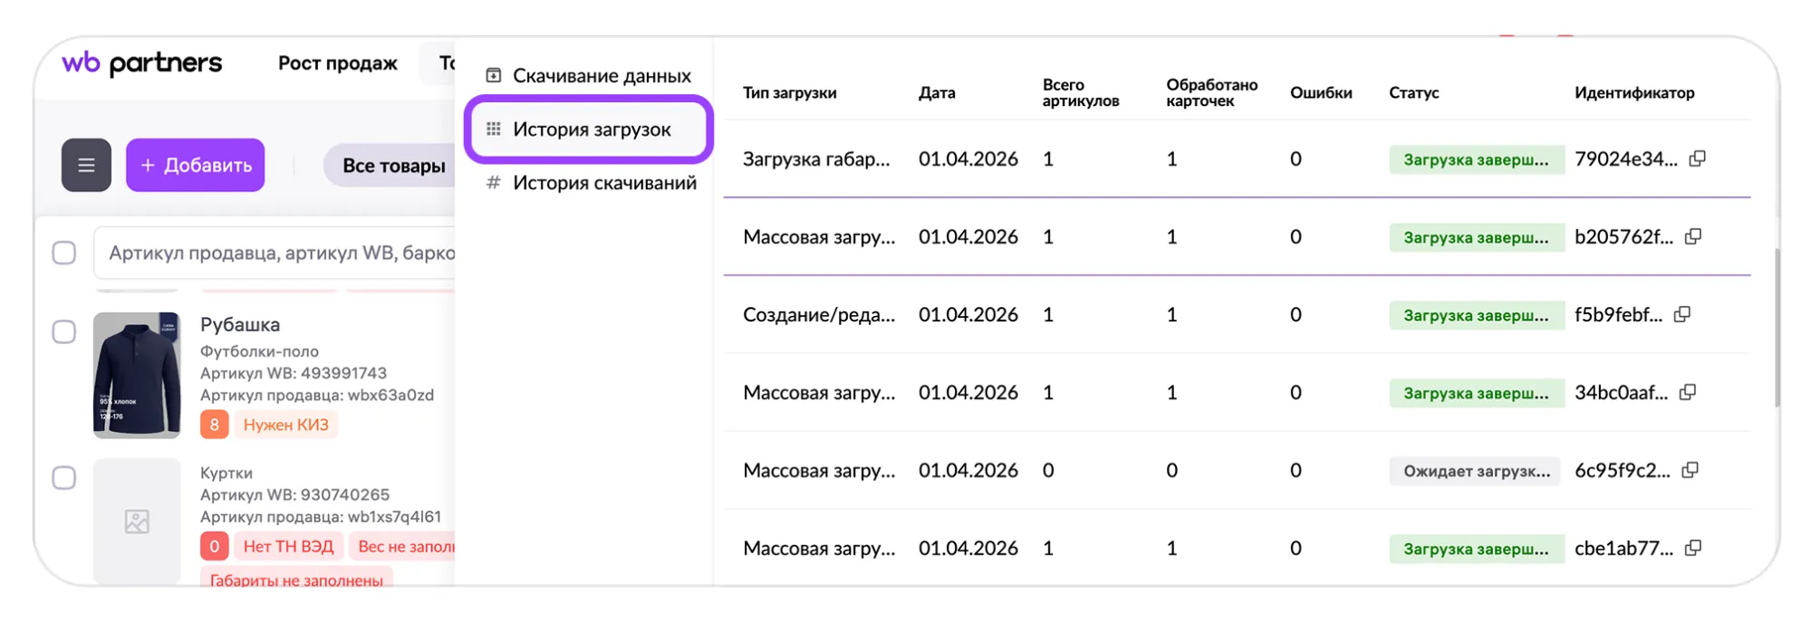This screenshot has width=1811, height=623.
Task: Copy identifier cbe1ab77 with copy icon
Action: click(x=1693, y=548)
